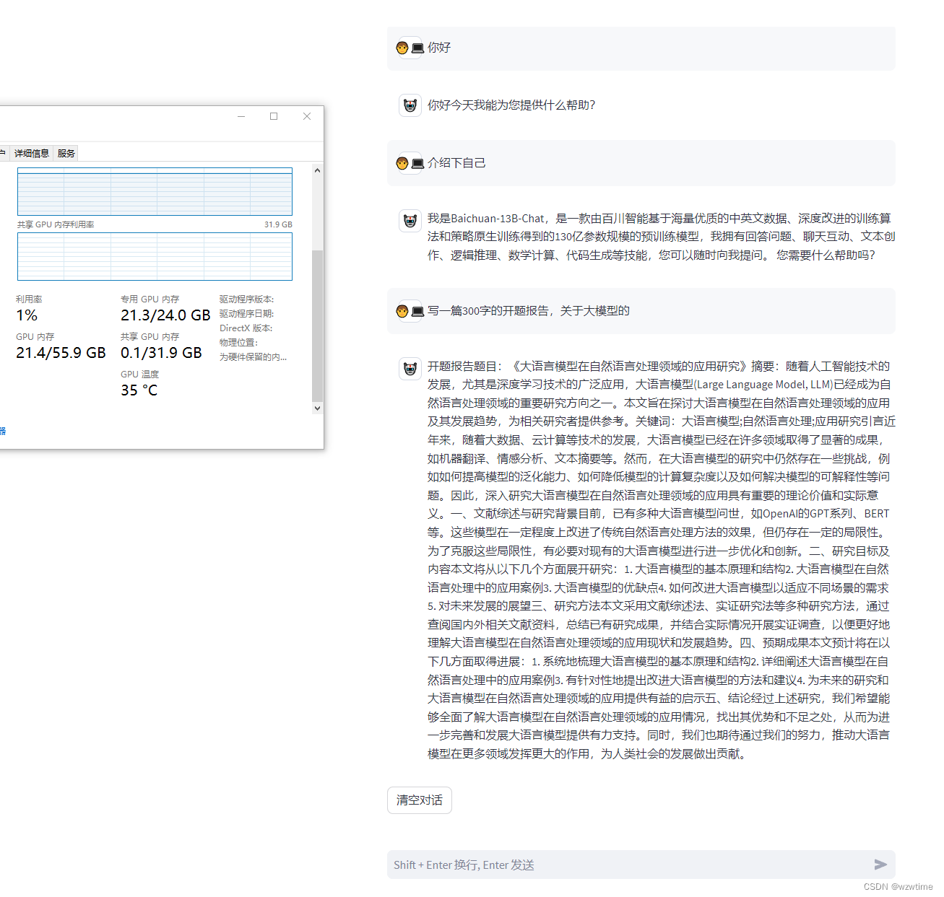944x897 pixels.
Task: Click the robot avatar beside the first bot reply
Action: pos(410,105)
